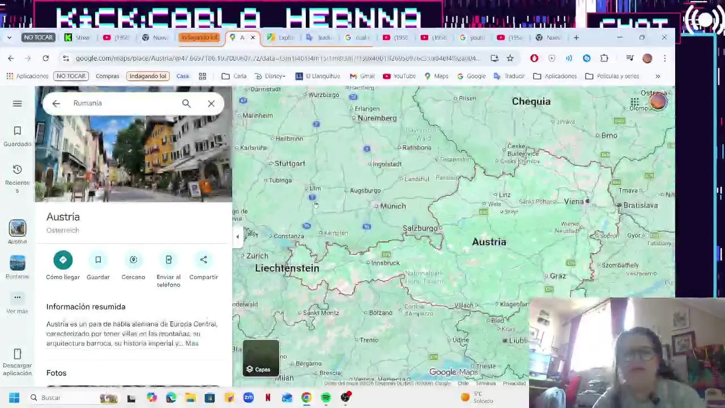This screenshot has width=725, height=408.
Task: Open the Chrome extensions puzzle icon
Action: [x=604, y=58]
